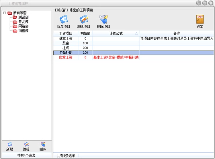Select the 销售部 folder icon
The image size is (215, 159).
pos(15,31)
